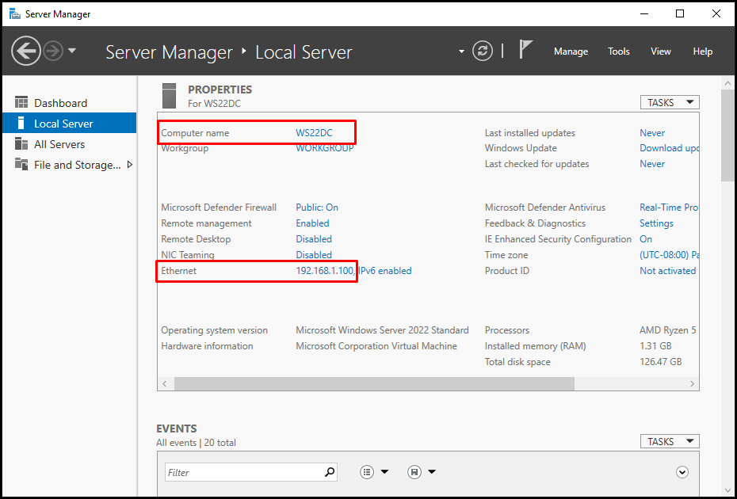Image resolution: width=737 pixels, height=499 pixels.
Task: Click the Properties scroll left arrow
Action: (x=165, y=383)
